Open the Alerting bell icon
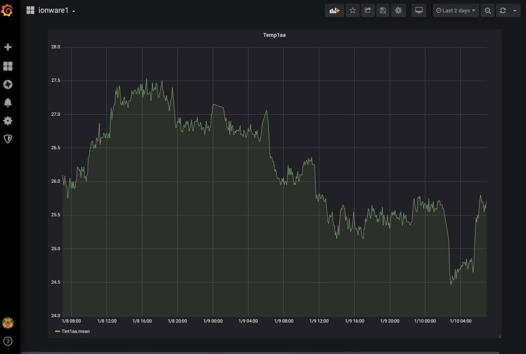This screenshot has width=526, height=354. tap(8, 102)
